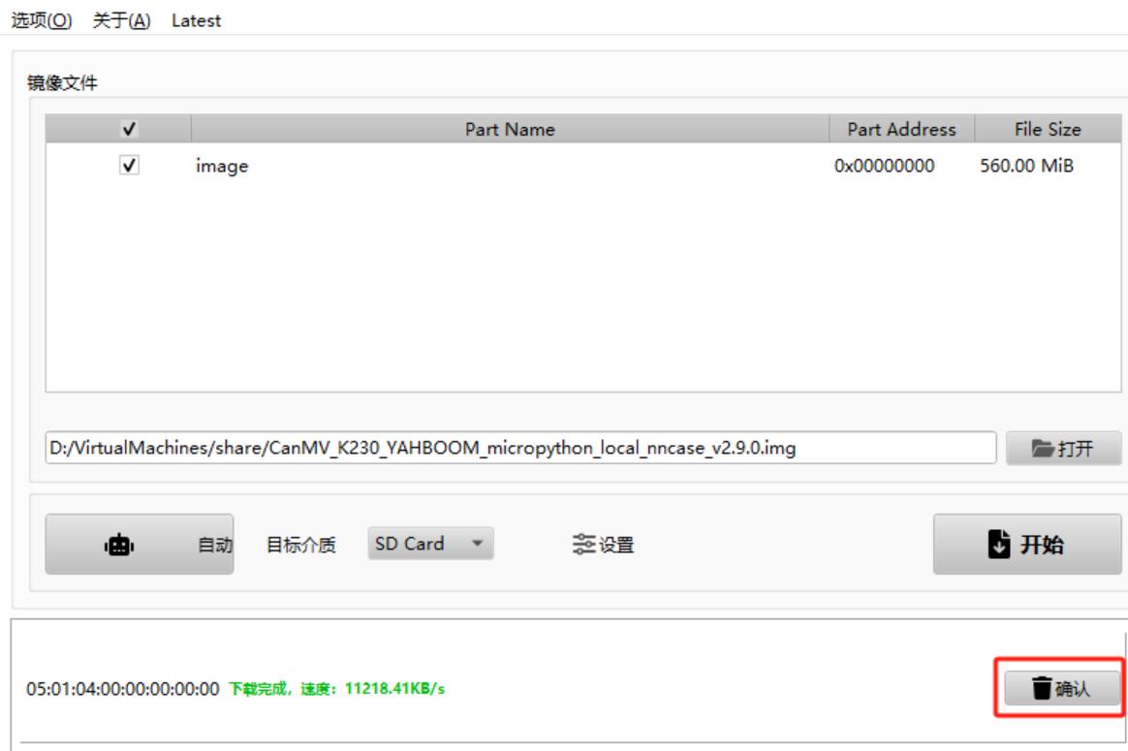This screenshot has height=751, width=1128.
Task: Uncheck the image partition checkbox
Action: point(129,166)
